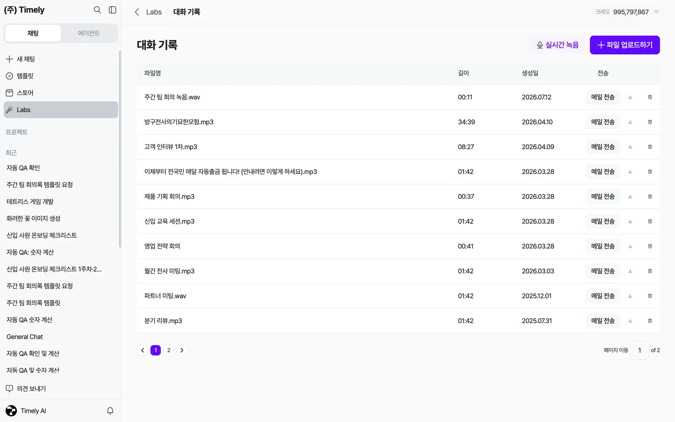
Task: Select page 2 in pagination
Action: 169,350
